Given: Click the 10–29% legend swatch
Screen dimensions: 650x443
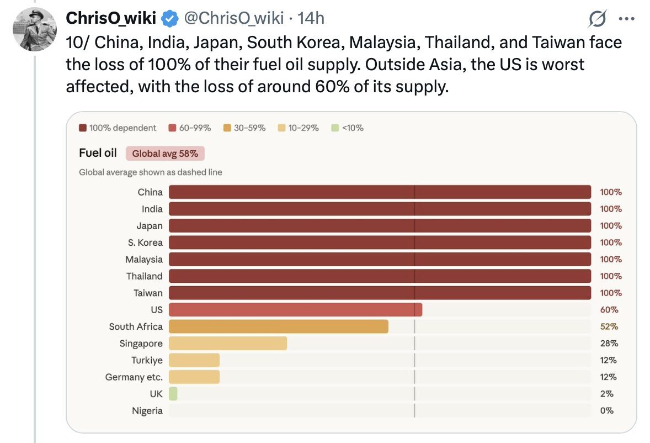Looking at the screenshot, I should pyautogui.click(x=280, y=128).
